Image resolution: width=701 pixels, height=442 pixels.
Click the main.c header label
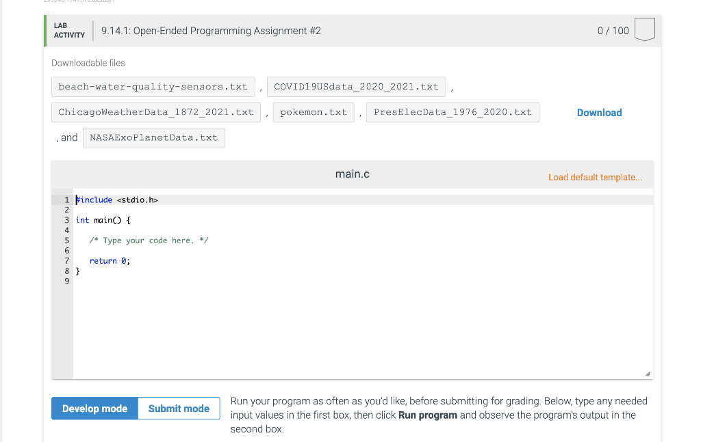[352, 174]
